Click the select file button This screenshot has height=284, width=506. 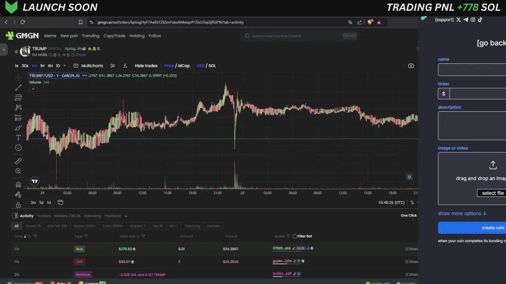(x=493, y=193)
